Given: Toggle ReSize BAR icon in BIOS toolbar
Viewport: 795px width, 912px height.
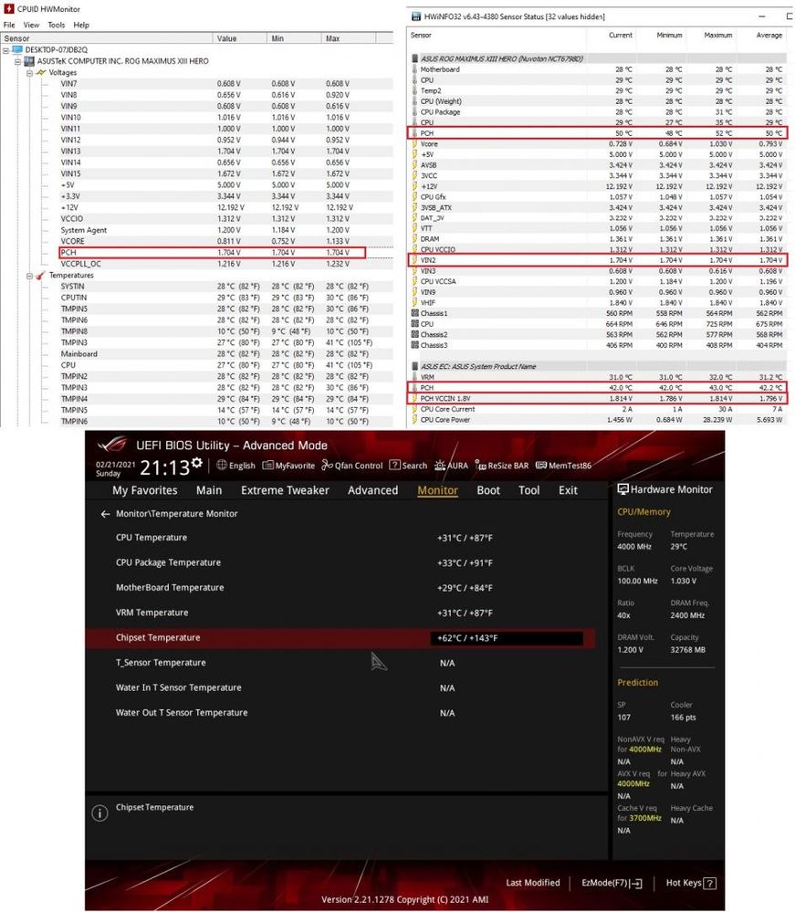Looking at the screenshot, I should (480, 465).
